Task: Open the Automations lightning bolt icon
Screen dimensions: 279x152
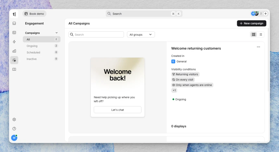Action: [x=14, y=42]
